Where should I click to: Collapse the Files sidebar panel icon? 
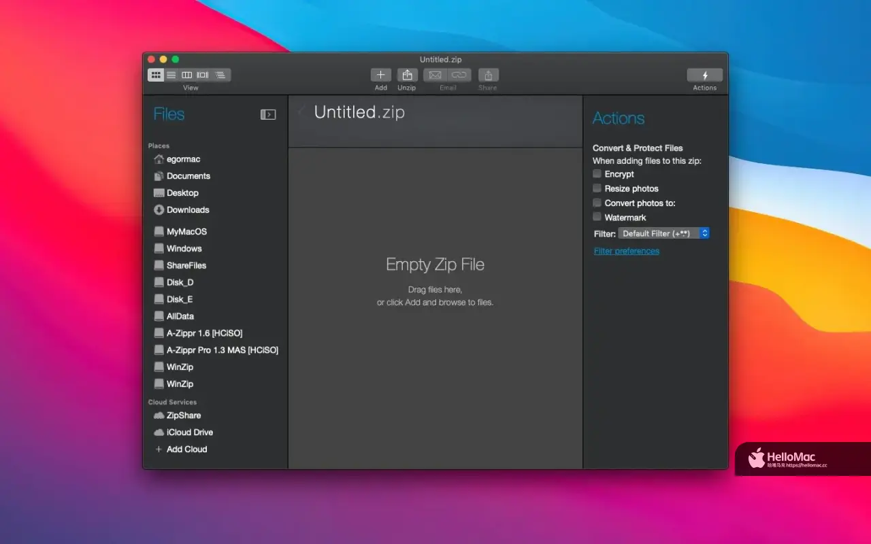pyautogui.click(x=268, y=115)
